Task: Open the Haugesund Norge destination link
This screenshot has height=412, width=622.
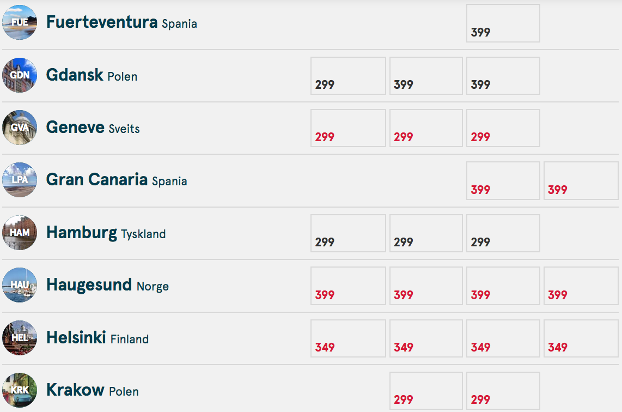Action: (107, 285)
